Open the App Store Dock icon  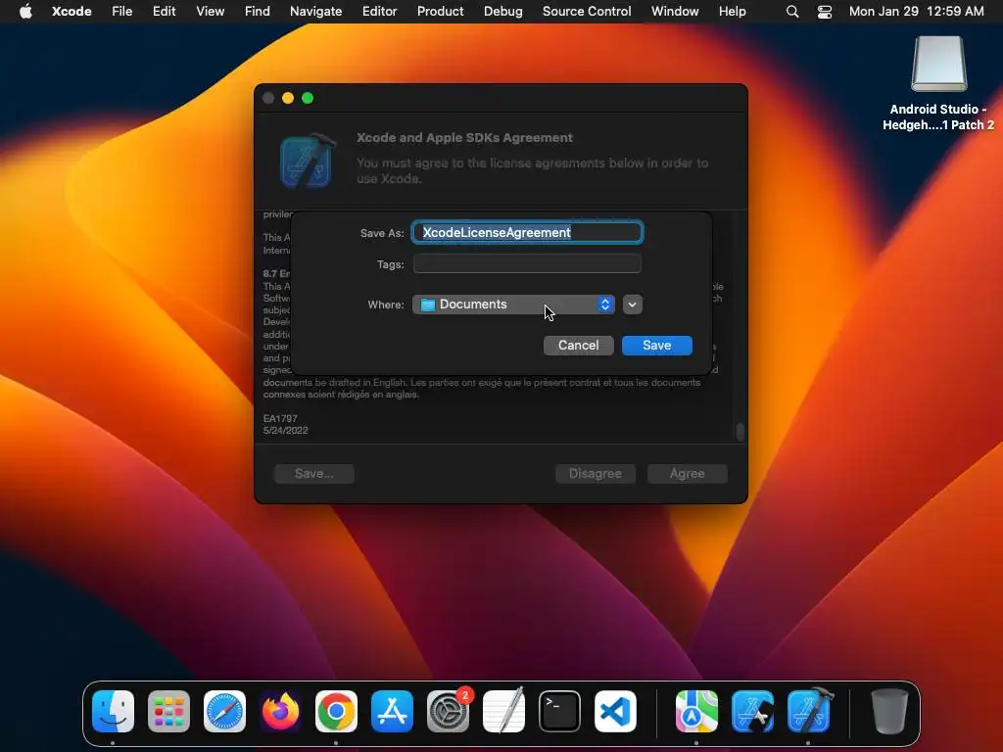392,711
